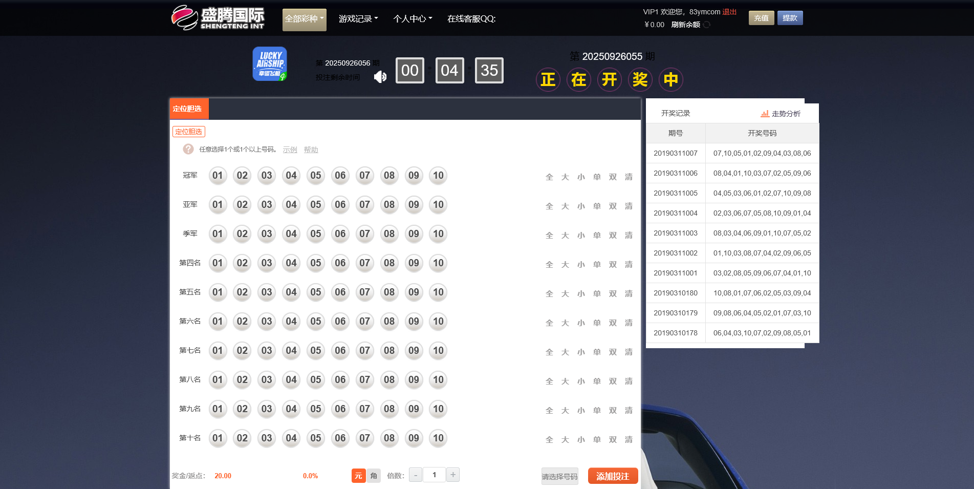
Task: Select ball 03 in the 第四名 row
Action: (267, 263)
